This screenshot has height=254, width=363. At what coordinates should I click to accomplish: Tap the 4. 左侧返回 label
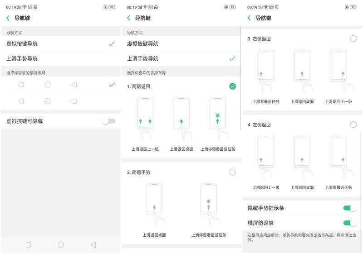pos(259,125)
